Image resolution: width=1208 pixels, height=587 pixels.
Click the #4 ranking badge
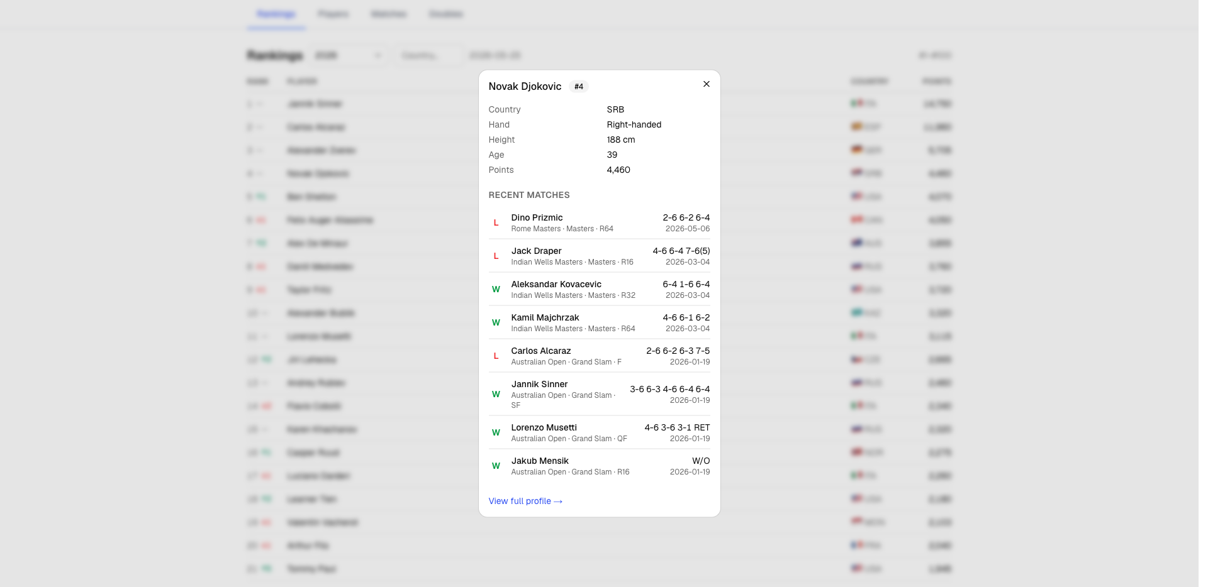(579, 87)
